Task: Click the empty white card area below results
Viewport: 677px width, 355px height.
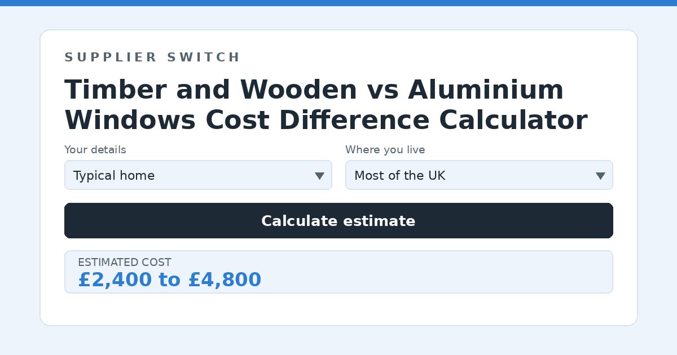Action: coord(338,309)
